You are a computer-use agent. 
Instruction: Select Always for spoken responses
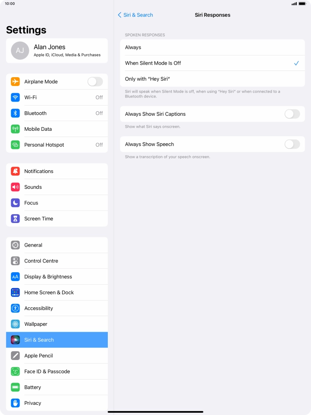pos(213,47)
